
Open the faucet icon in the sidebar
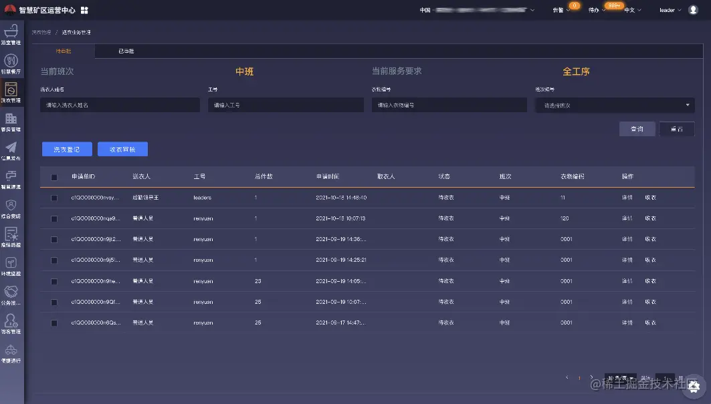pyautogui.click(x=11, y=176)
